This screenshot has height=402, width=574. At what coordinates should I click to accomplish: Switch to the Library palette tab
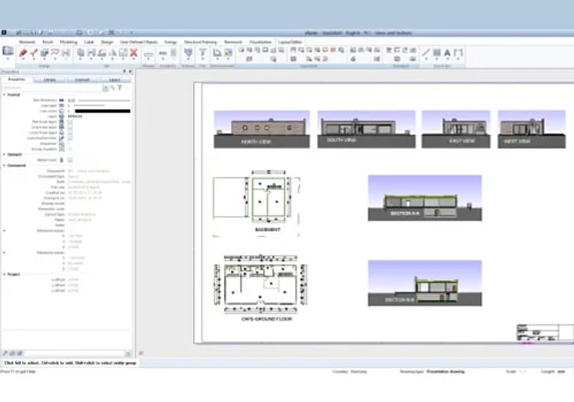pos(50,80)
